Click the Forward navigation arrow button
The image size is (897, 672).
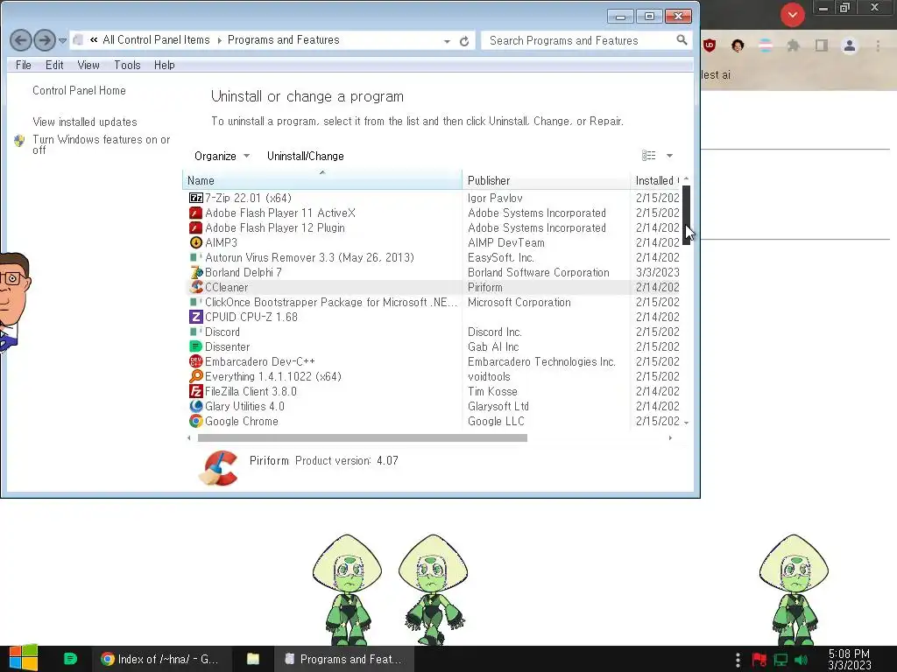[45, 40]
